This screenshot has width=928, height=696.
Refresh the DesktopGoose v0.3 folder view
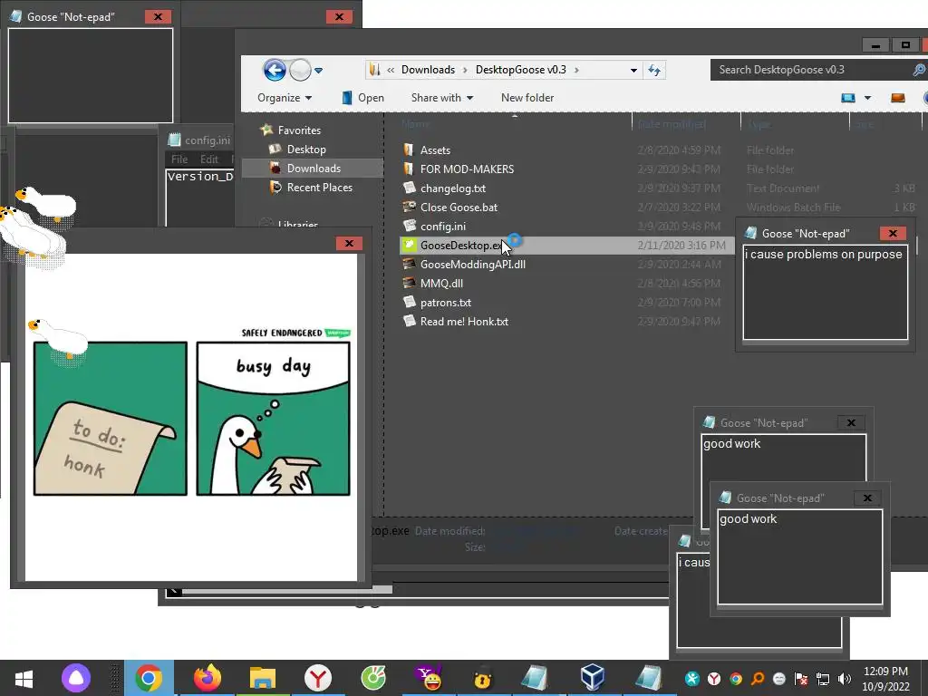tap(654, 70)
